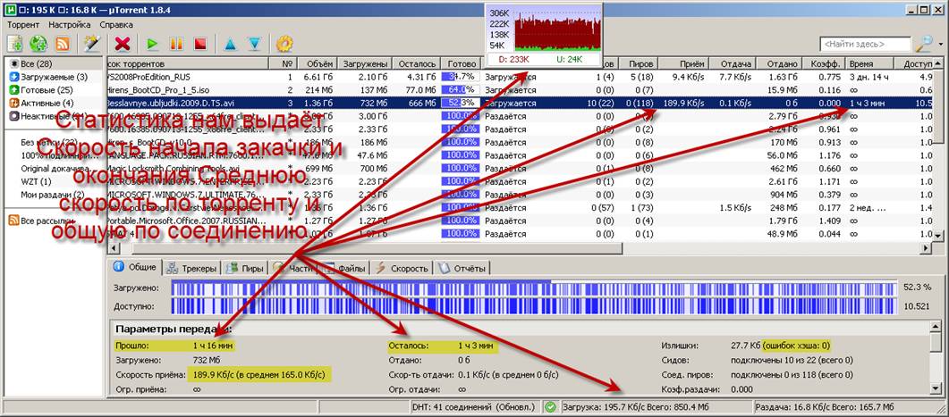Open Preferences gear icon in toolbar

coord(284,43)
